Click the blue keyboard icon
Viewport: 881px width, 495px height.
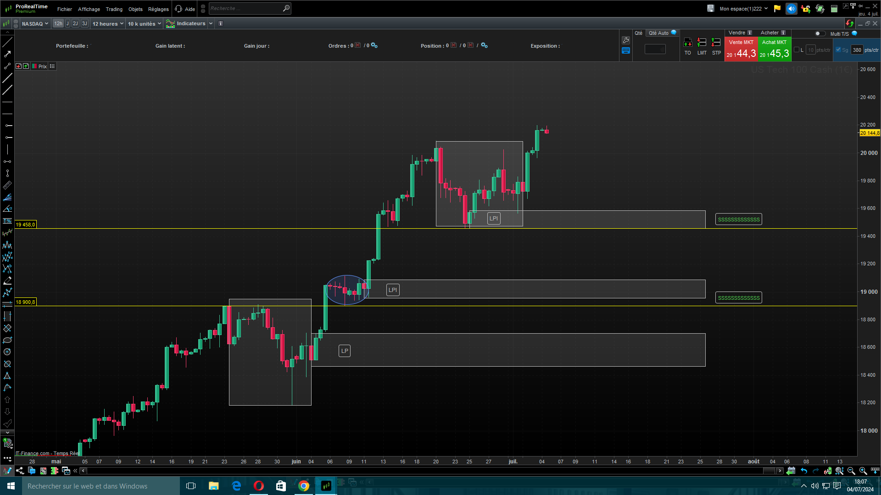(x=626, y=50)
